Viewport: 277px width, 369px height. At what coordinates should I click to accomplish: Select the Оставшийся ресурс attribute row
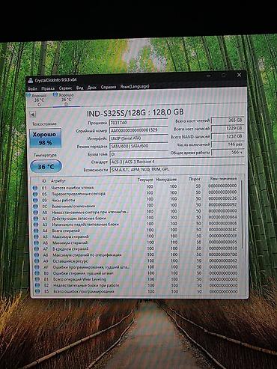pos(136,261)
